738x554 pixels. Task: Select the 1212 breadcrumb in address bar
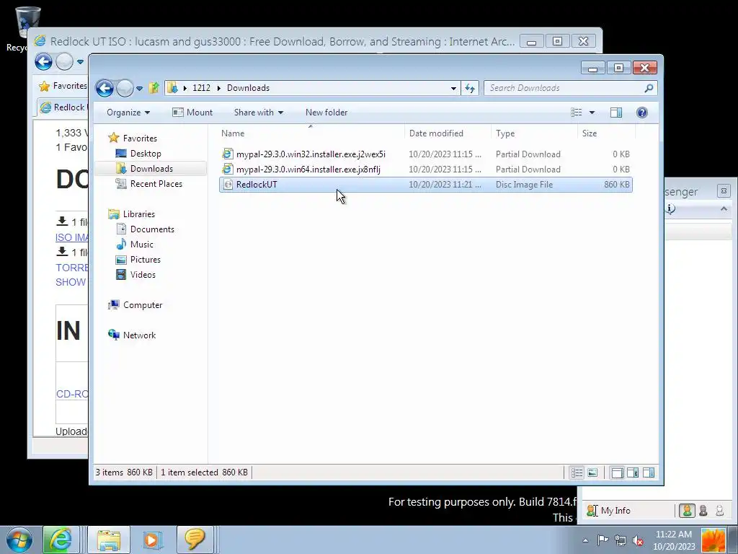(201, 87)
